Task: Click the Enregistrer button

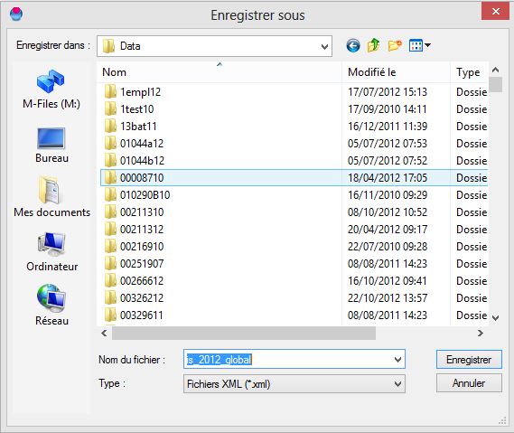Action: point(469,360)
